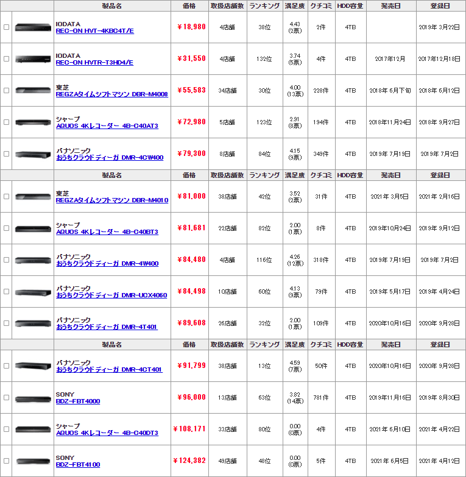Viewport: 466px width, 477px height.
Task: Click the Sony BDZ-FBT4100 product image
Action: [x=33, y=461]
